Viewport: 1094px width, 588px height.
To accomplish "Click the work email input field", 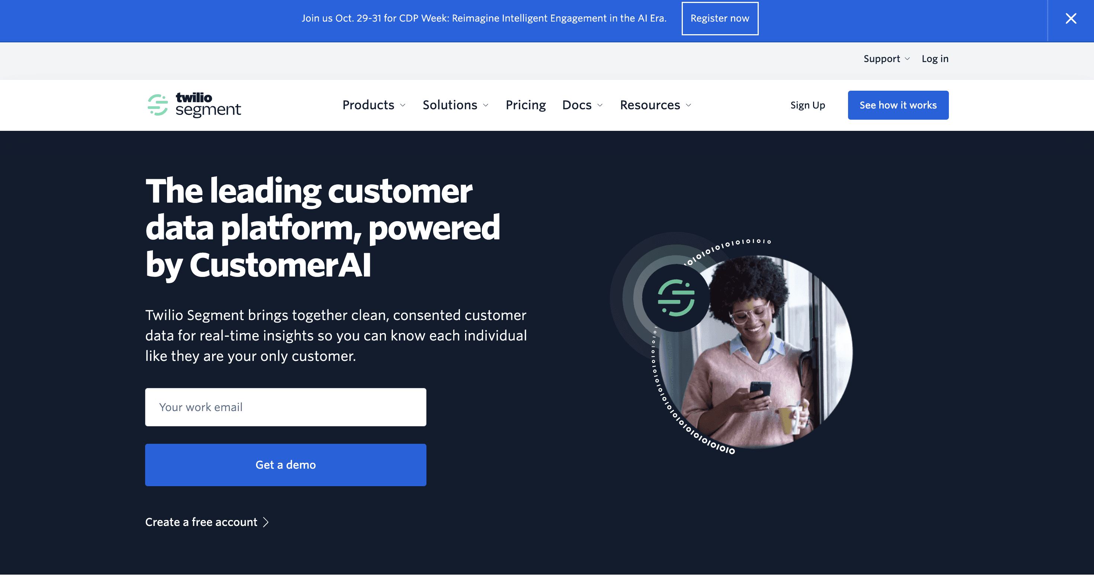I will 286,407.
